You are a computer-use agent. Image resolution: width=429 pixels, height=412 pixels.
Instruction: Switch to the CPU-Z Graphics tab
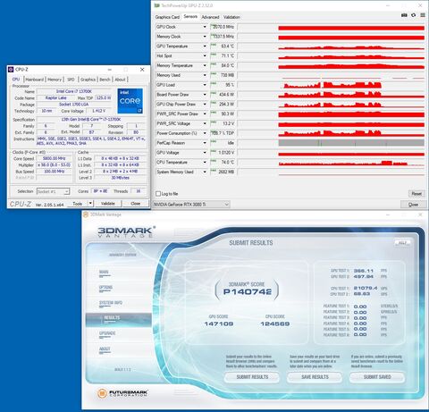(88, 80)
